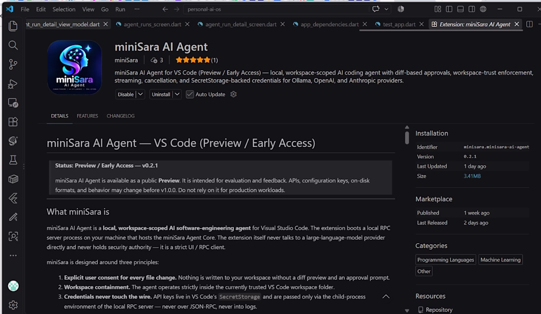541x314 pixels.
Task: Open the Remote Explorer view
Action: (x=13, y=103)
